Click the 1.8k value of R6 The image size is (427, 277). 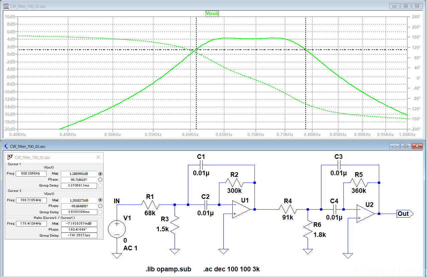tap(320, 235)
